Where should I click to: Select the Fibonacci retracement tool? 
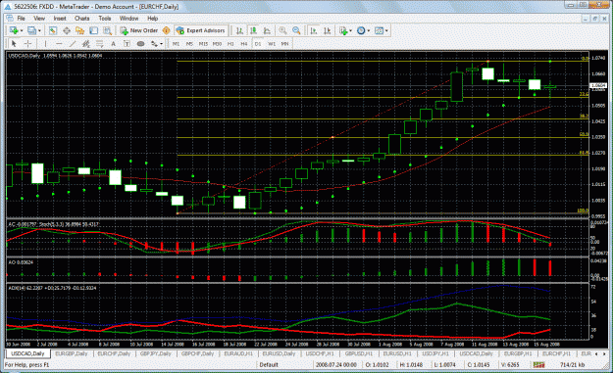[x=99, y=44]
